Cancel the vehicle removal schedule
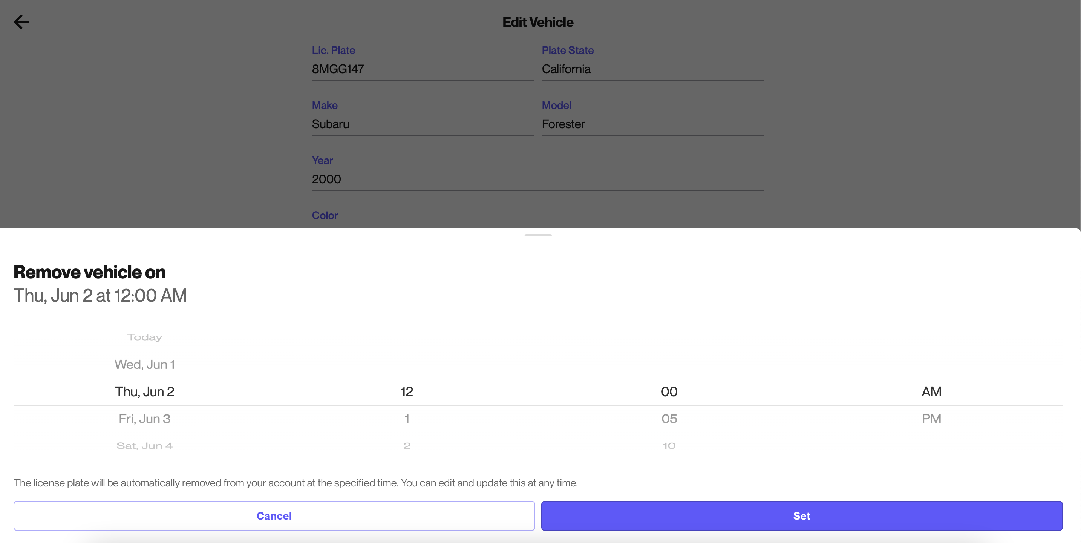The height and width of the screenshot is (543, 1081). click(x=274, y=516)
